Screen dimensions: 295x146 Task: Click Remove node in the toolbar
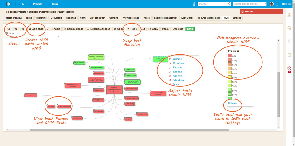coord(73,29)
